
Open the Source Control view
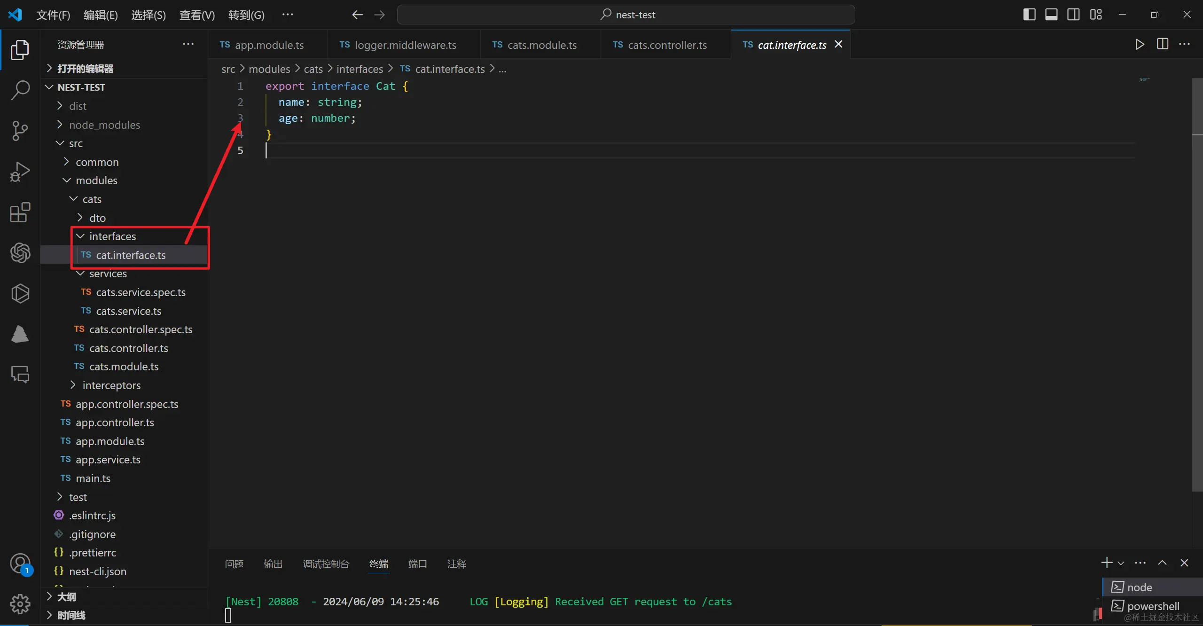coord(20,131)
